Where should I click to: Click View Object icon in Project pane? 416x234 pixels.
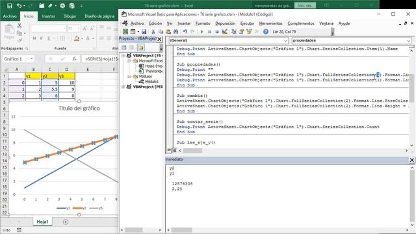[x=131, y=47]
